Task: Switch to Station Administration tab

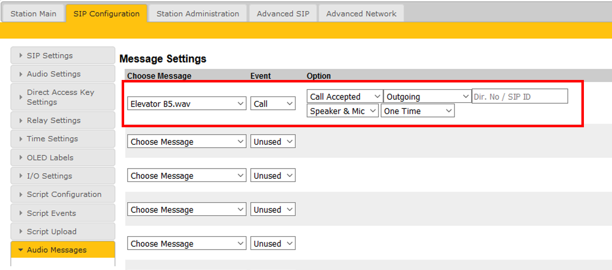Action: coord(198,13)
